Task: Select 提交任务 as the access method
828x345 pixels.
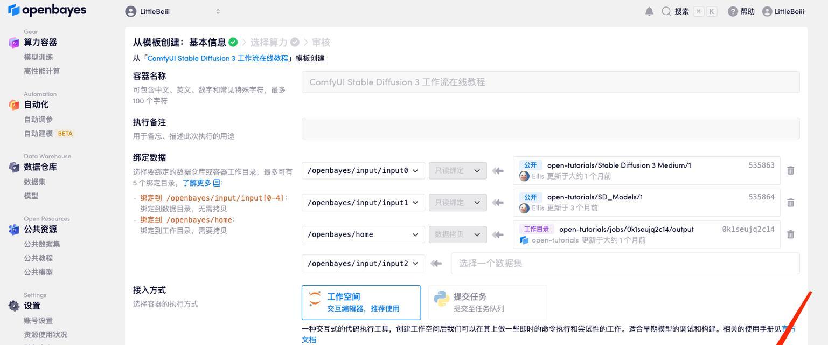Action: tap(487, 302)
